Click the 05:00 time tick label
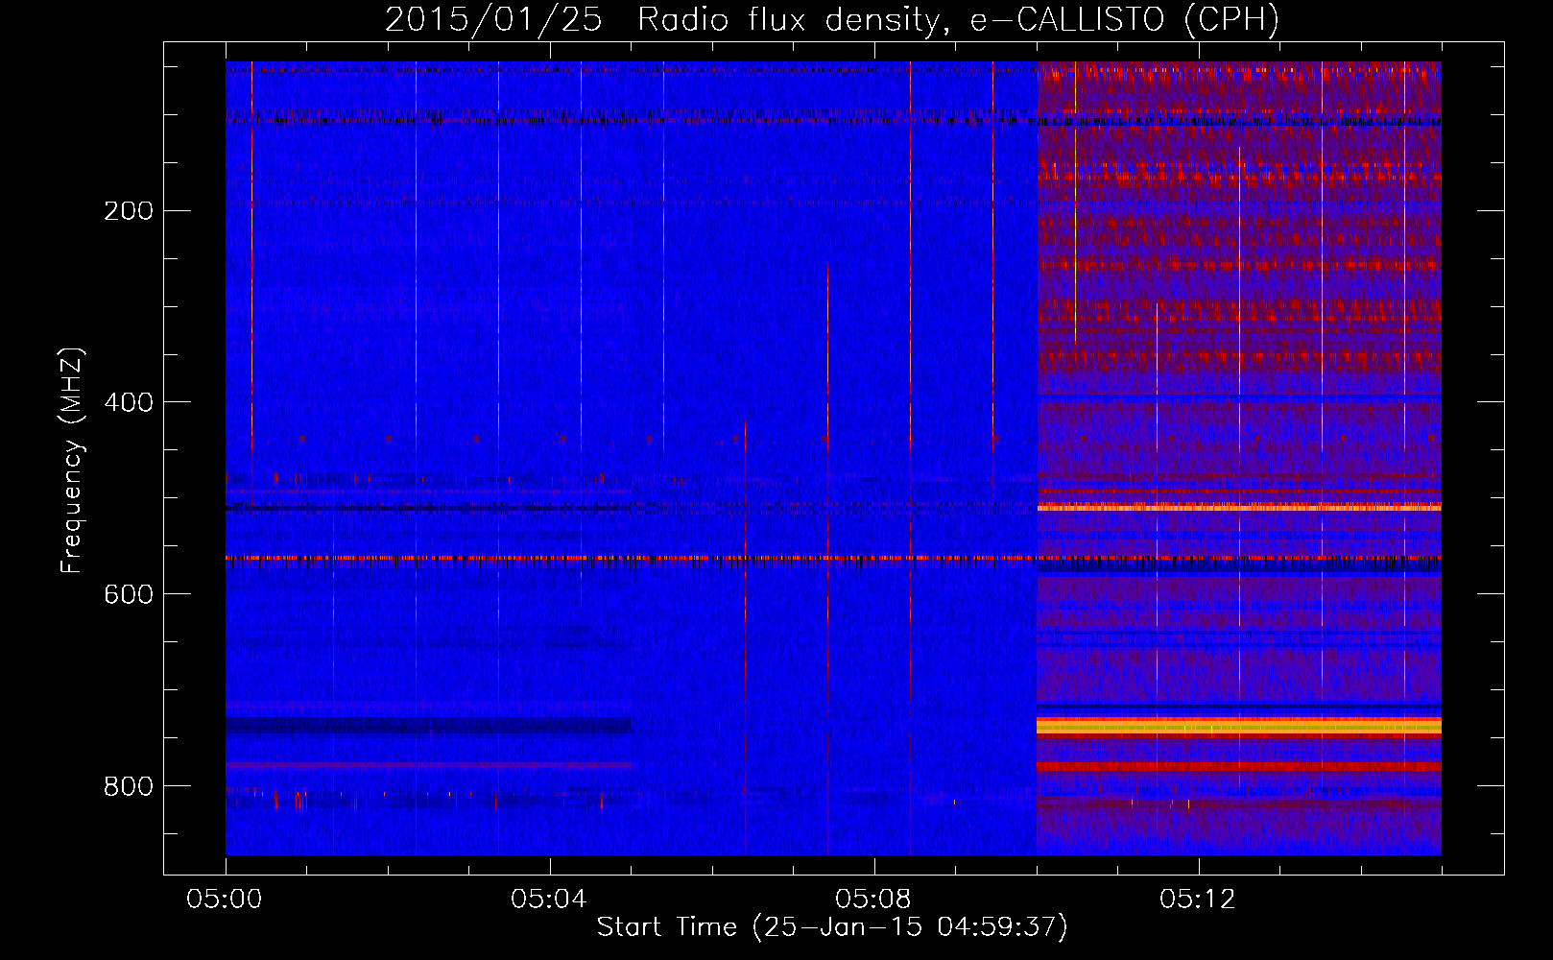This screenshot has width=1553, height=960. coord(225,900)
